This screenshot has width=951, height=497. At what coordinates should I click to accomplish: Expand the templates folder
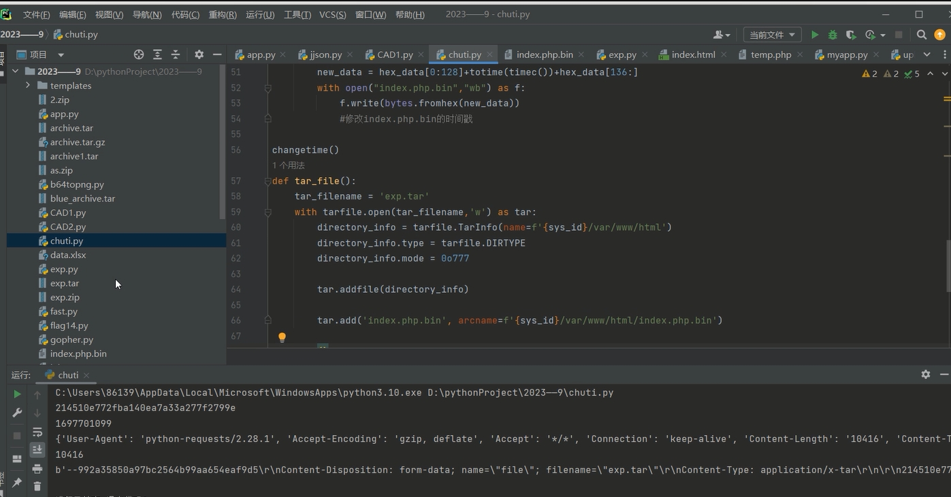pyautogui.click(x=28, y=86)
